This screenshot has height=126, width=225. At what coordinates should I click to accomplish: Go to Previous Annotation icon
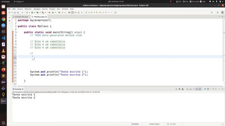(91, 13)
